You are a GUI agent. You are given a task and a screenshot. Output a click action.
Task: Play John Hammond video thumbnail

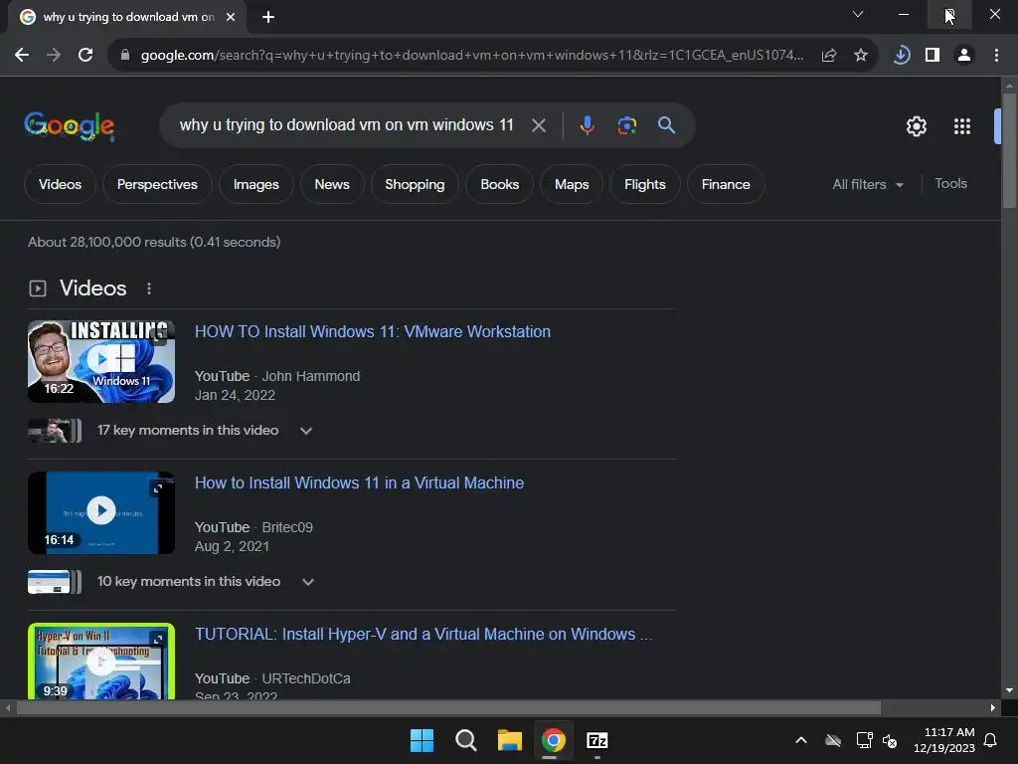pyautogui.click(x=101, y=361)
